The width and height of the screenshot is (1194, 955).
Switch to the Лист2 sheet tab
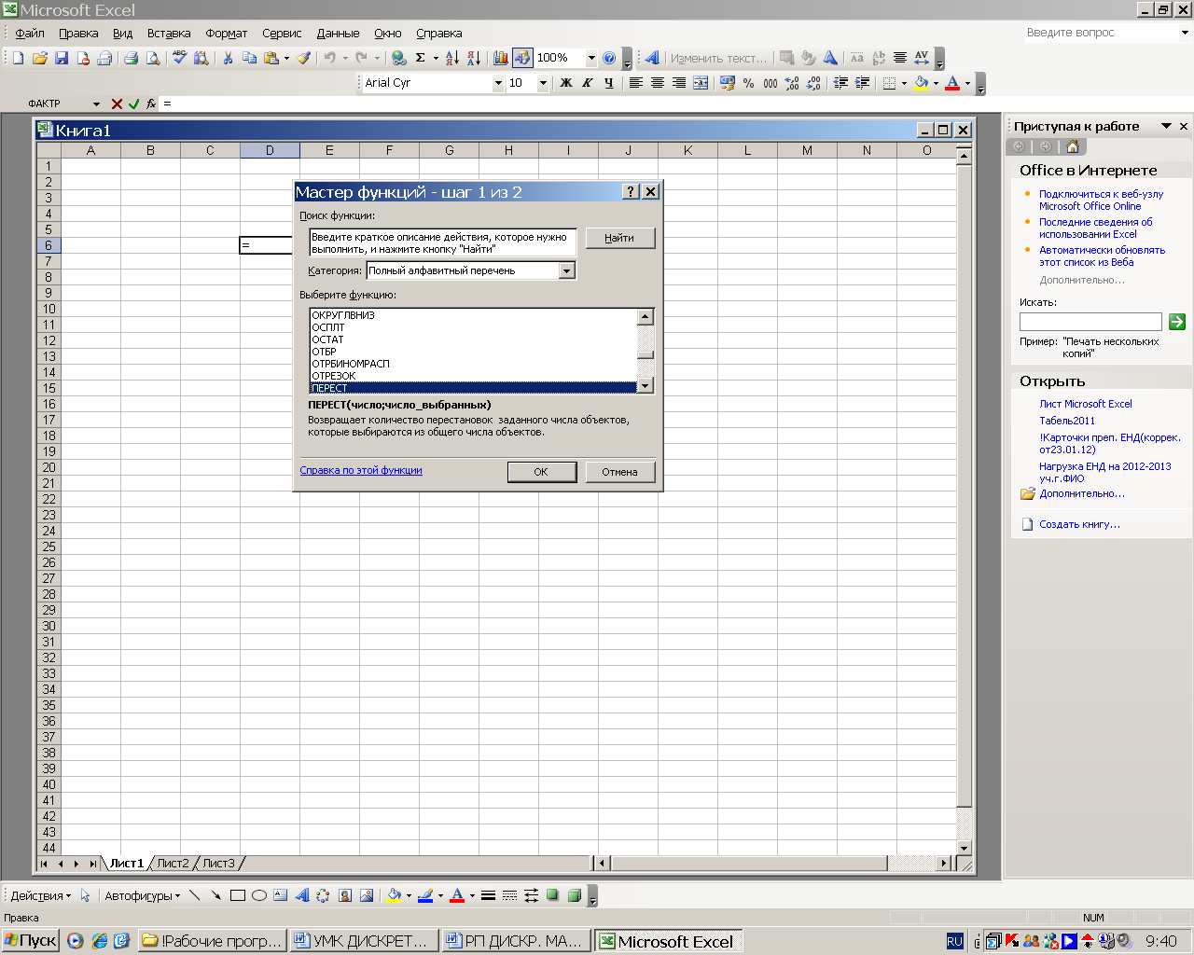tap(173, 864)
